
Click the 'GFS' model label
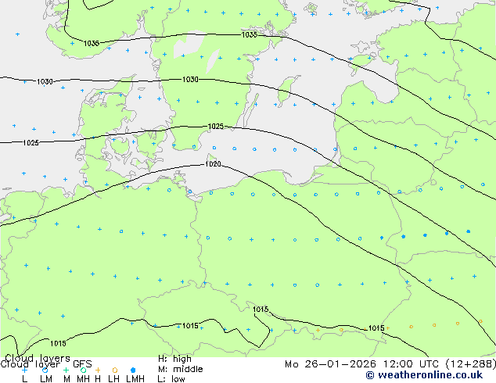[82, 364]
